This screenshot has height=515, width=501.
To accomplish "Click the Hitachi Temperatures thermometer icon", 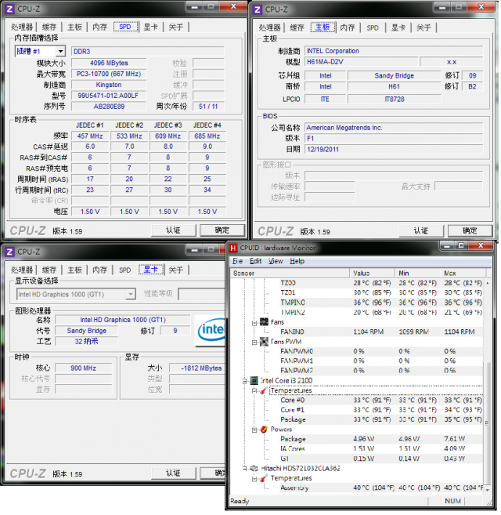I will coord(263,478).
